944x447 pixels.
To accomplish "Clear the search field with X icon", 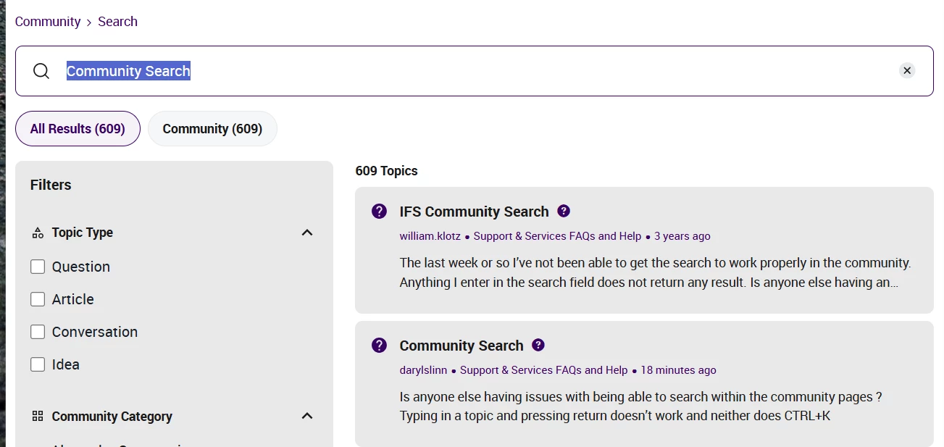I will coord(907,70).
